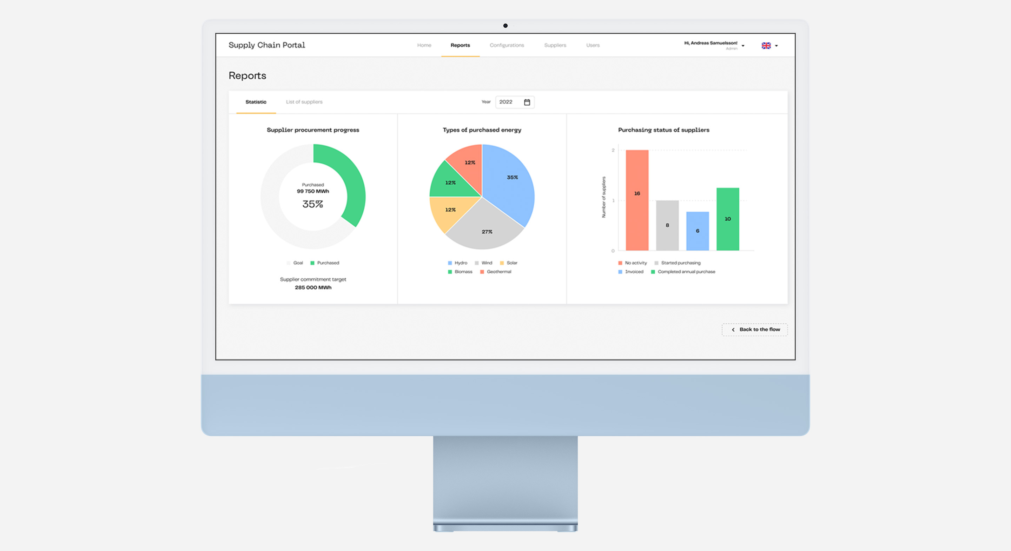This screenshot has width=1011, height=551.
Task: Open the Configurations menu item
Action: click(507, 45)
